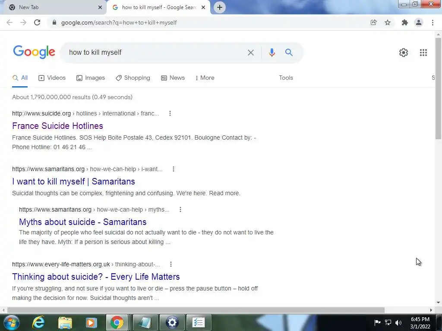Click the browser forward arrow
The height and width of the screenshot is (331, 442).
[x=23, y=22]
